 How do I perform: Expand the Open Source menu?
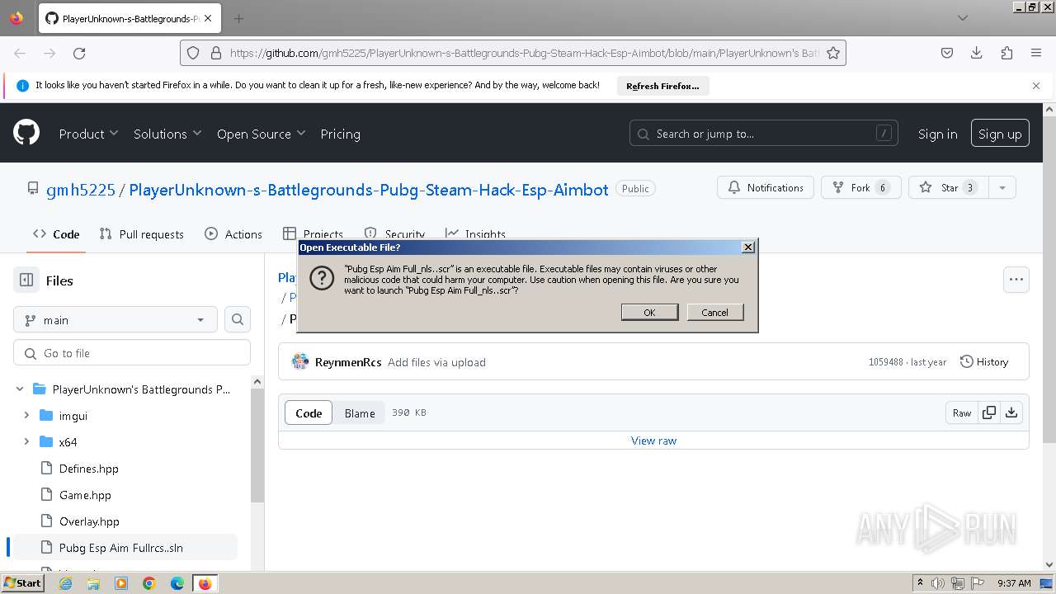point(261,134)
